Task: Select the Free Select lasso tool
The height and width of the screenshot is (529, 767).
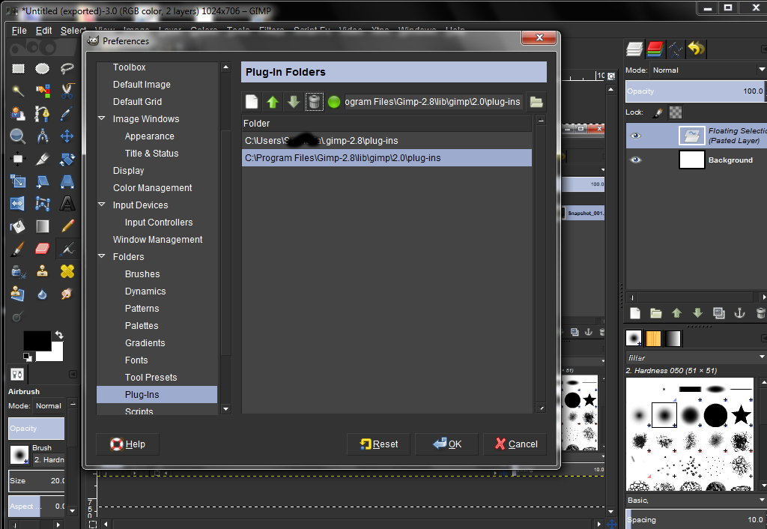Action: [x=67, y=68]
